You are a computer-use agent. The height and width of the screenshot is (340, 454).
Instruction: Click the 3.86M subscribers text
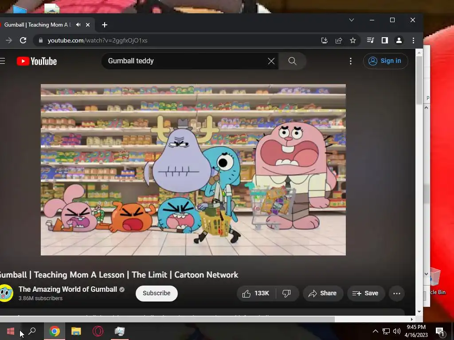point(40,298)
